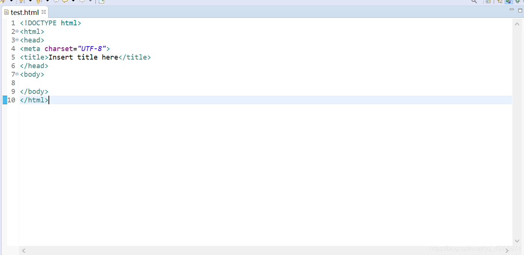Minimize the editor area

[512, 9]
